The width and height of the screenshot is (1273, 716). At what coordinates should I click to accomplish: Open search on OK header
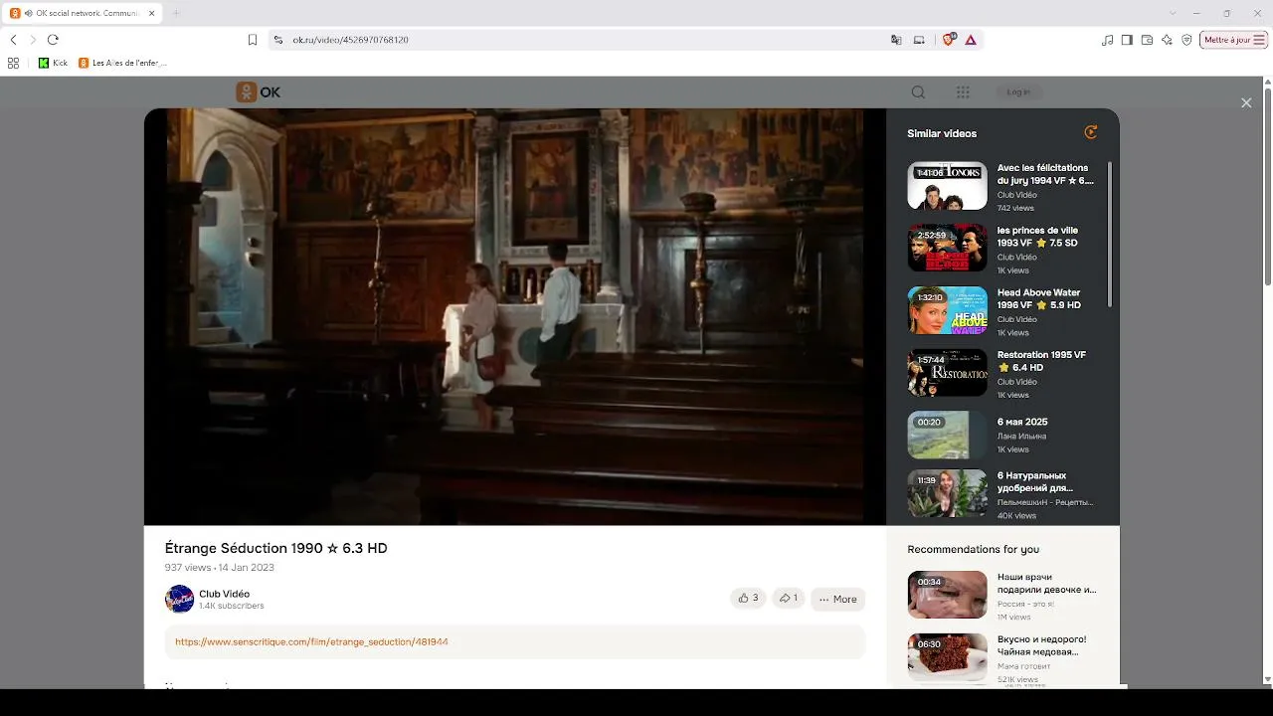click(x=918, y=92)
